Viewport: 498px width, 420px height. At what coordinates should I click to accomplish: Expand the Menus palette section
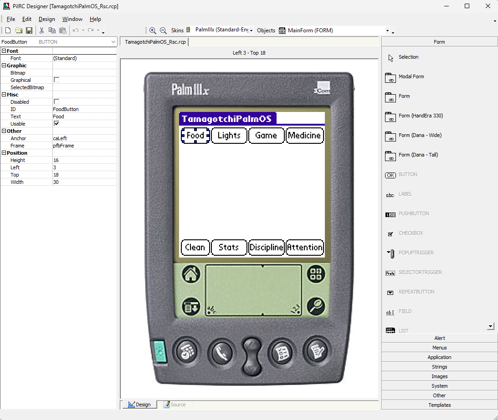pos(440,348)
